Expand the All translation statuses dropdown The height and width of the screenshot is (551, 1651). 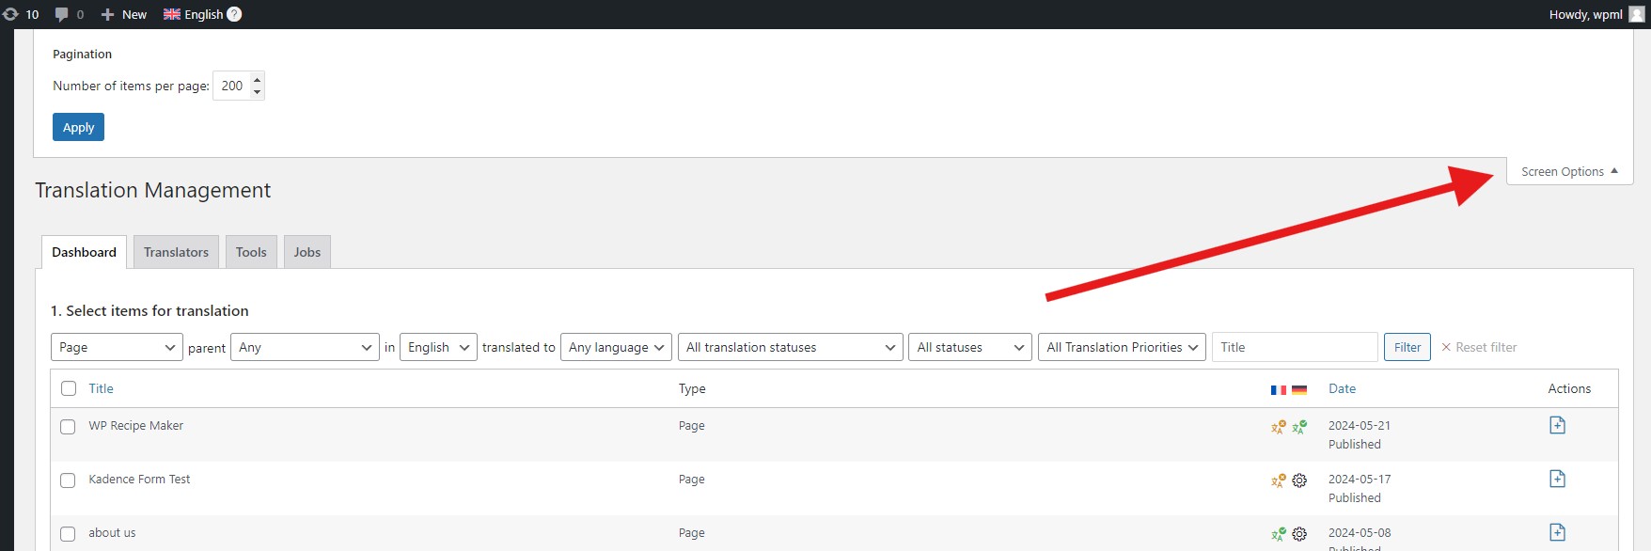790,347
